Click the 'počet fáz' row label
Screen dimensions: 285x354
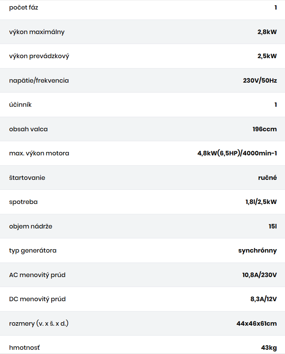pyautogui.click(x=24, y=8)
